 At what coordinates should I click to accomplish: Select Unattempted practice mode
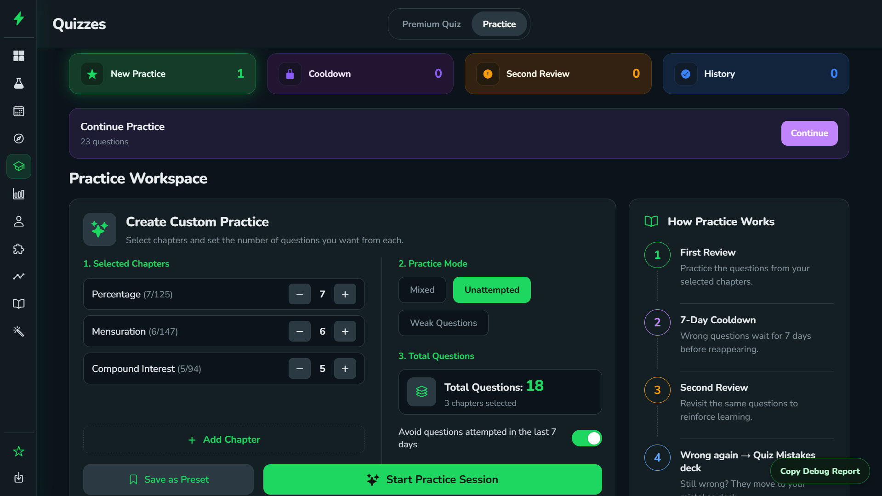[x=492, y=290]
